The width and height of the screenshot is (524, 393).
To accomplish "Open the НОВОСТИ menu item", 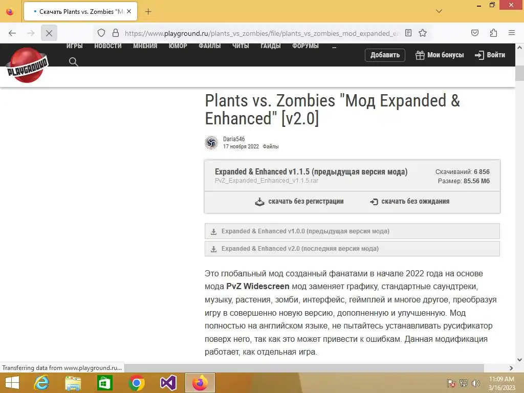I will click(x=107, y=46).
